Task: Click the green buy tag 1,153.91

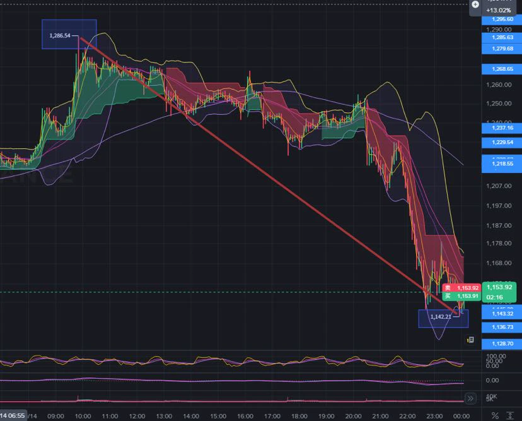Action: coord(461,296)
